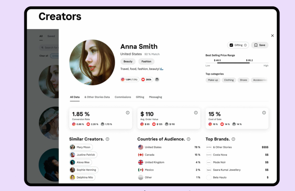Toggle the Gifting checkbox
The height and width of the screenshot is (191, 295).
[231, 45]
